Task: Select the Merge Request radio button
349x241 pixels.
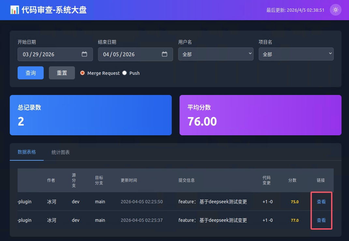Action: click(82, 73)
